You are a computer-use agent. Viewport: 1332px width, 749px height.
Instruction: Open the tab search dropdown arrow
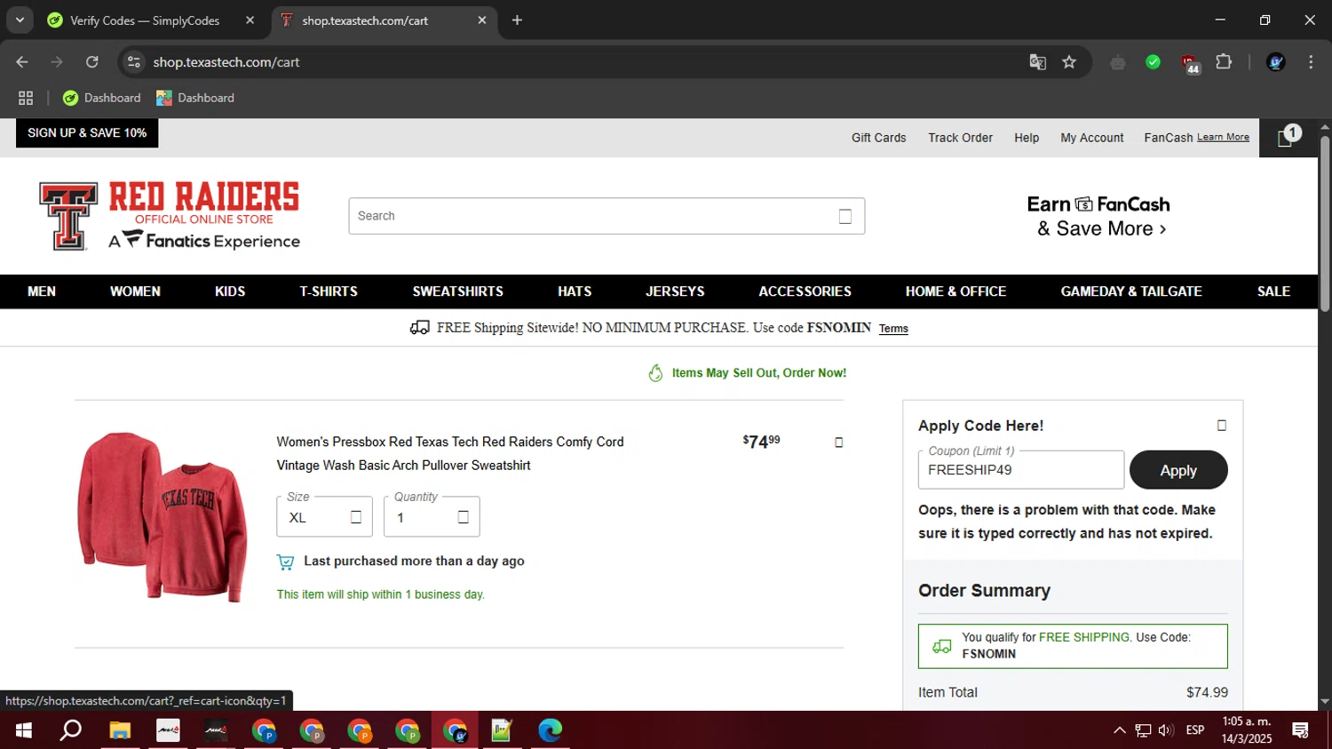tap(20, 20)
